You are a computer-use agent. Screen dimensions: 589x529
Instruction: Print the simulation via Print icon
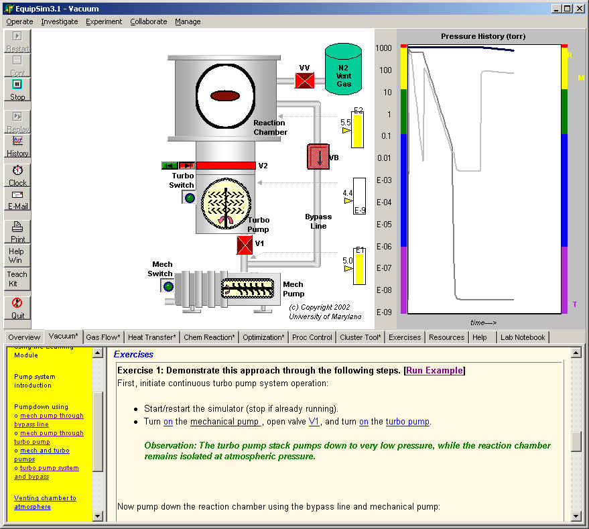coord(17,231)
